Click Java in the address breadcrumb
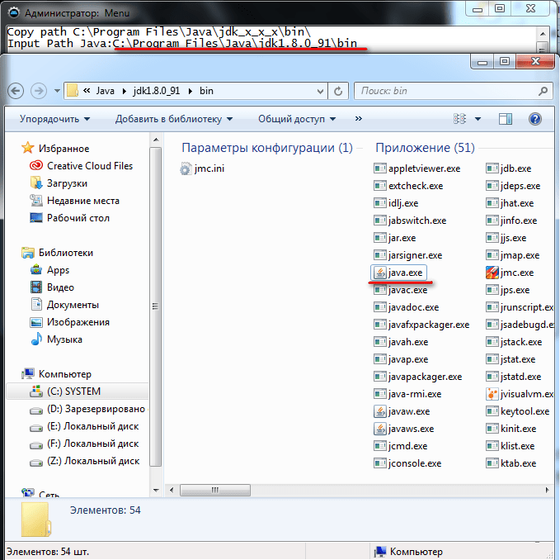The height and width of the screenshot is (560, 560). pyautogui.click(x=105, y=91)
